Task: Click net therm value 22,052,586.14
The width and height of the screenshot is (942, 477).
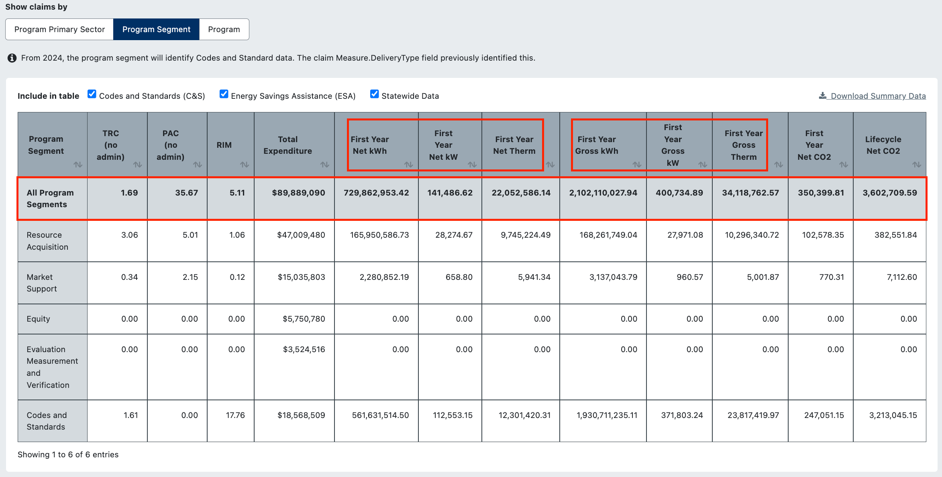Action: pos(521,193)
